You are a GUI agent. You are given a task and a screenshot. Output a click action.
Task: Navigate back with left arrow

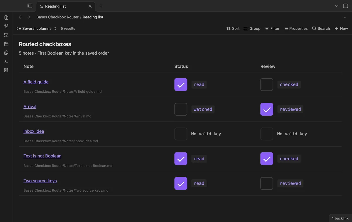pos(21,17)
